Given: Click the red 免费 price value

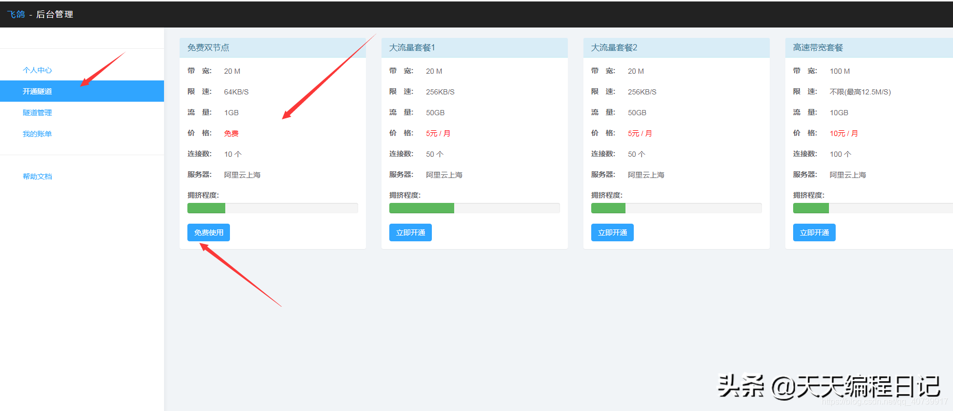Looking at the screenshot, I should coord(232,133).
